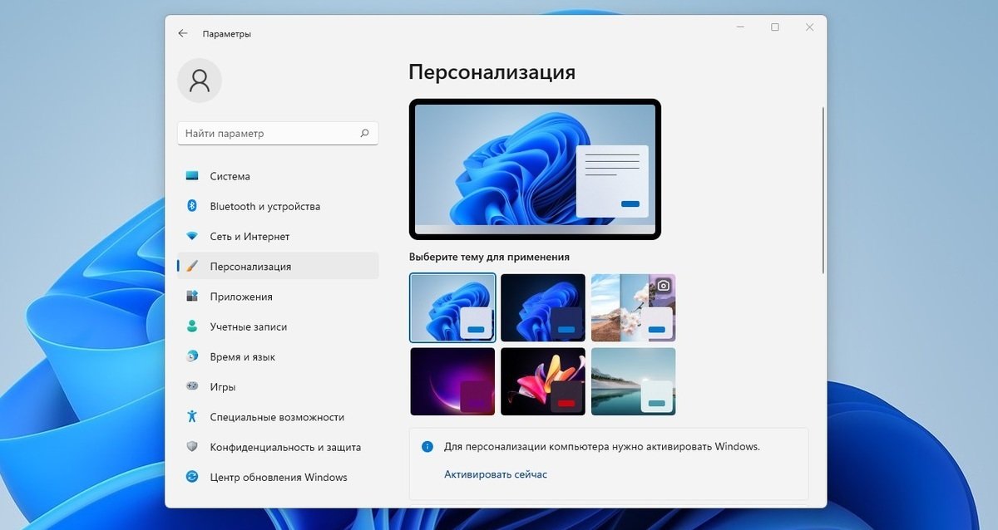Minimize the Параметры window
The height and width of the screenshot is (530, 998).
pos(740,27)
